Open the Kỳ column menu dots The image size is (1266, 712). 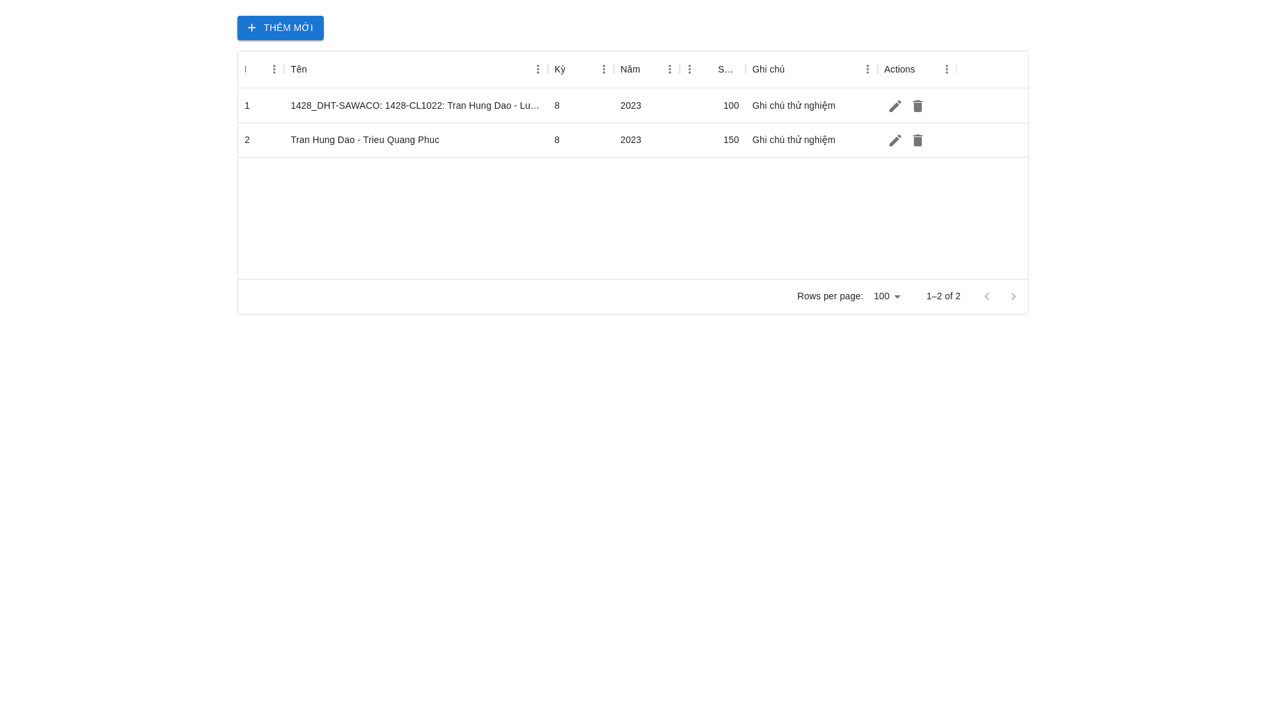click(603, 69)
